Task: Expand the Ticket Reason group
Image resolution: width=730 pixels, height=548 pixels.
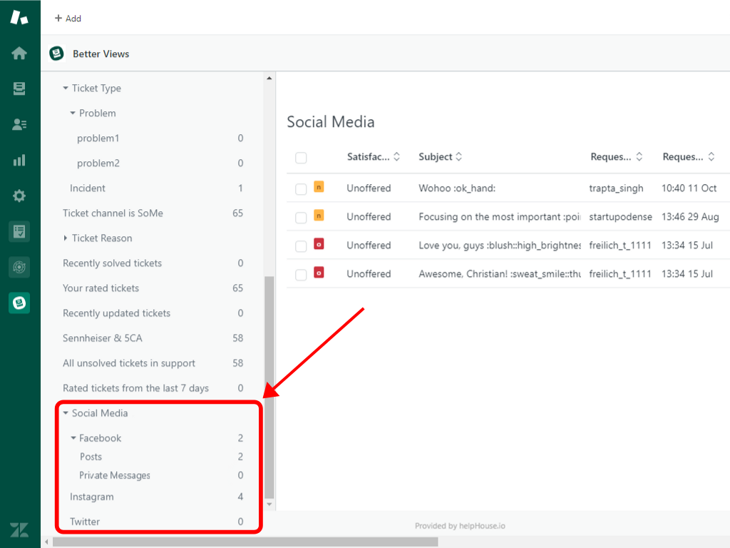Action: click(66, 238)
